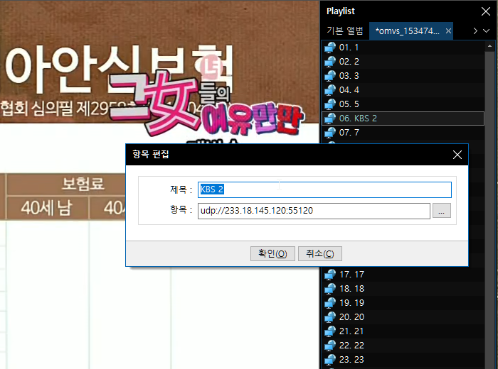Viewport: 498px width, 369px height.
Task: Click the stream icon beside 23. 23
Action: pos(330,360)
